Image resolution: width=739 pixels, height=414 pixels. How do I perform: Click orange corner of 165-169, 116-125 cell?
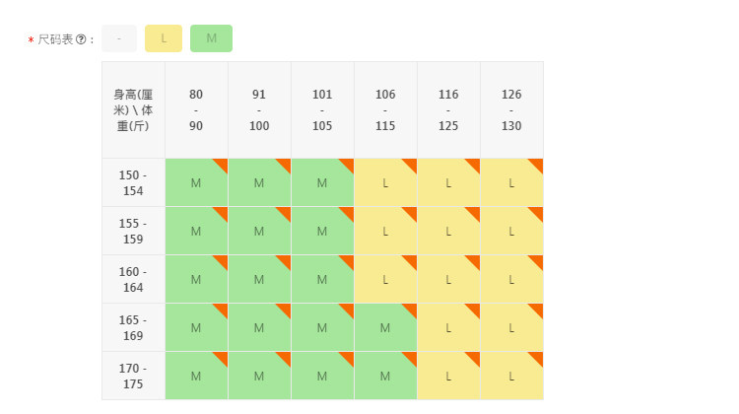tap(474, 309)
